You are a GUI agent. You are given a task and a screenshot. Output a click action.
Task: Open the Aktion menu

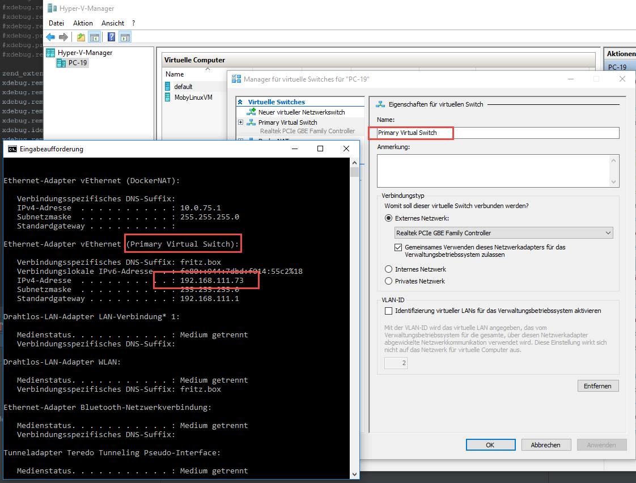83,23
